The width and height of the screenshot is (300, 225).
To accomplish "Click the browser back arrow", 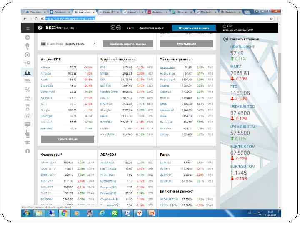I will pos(25,19).
